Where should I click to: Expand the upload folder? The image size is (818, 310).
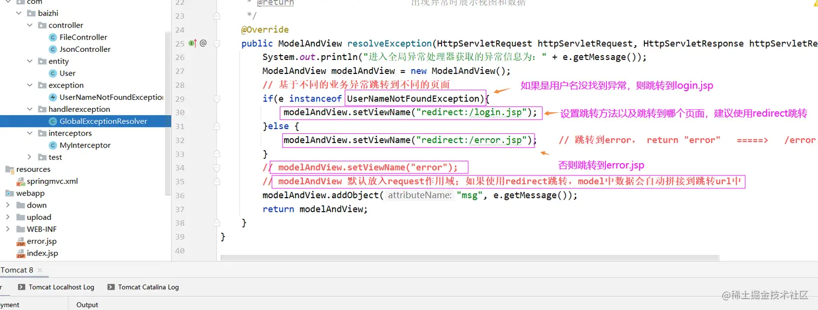coord(8,217)
